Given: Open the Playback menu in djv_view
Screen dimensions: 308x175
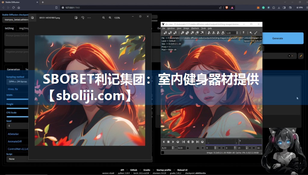Looking at the screenshot, I should pos(195,28).
